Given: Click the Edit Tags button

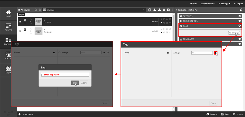Looking at the screenshot, I should 234,33.
